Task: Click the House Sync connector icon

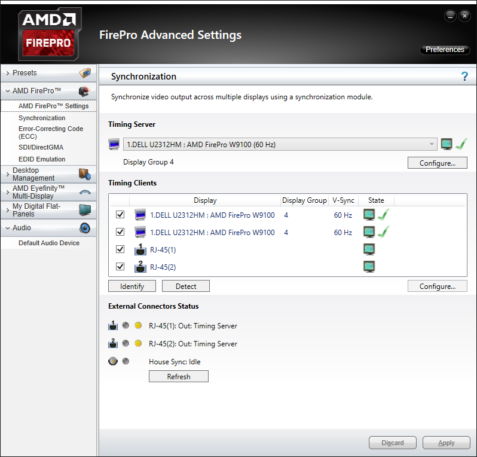Action: [x=112, y=361]
